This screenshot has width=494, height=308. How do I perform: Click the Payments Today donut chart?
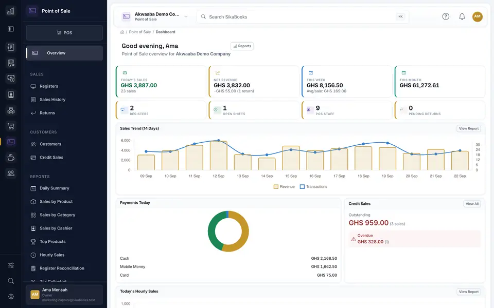coord(228,232)
